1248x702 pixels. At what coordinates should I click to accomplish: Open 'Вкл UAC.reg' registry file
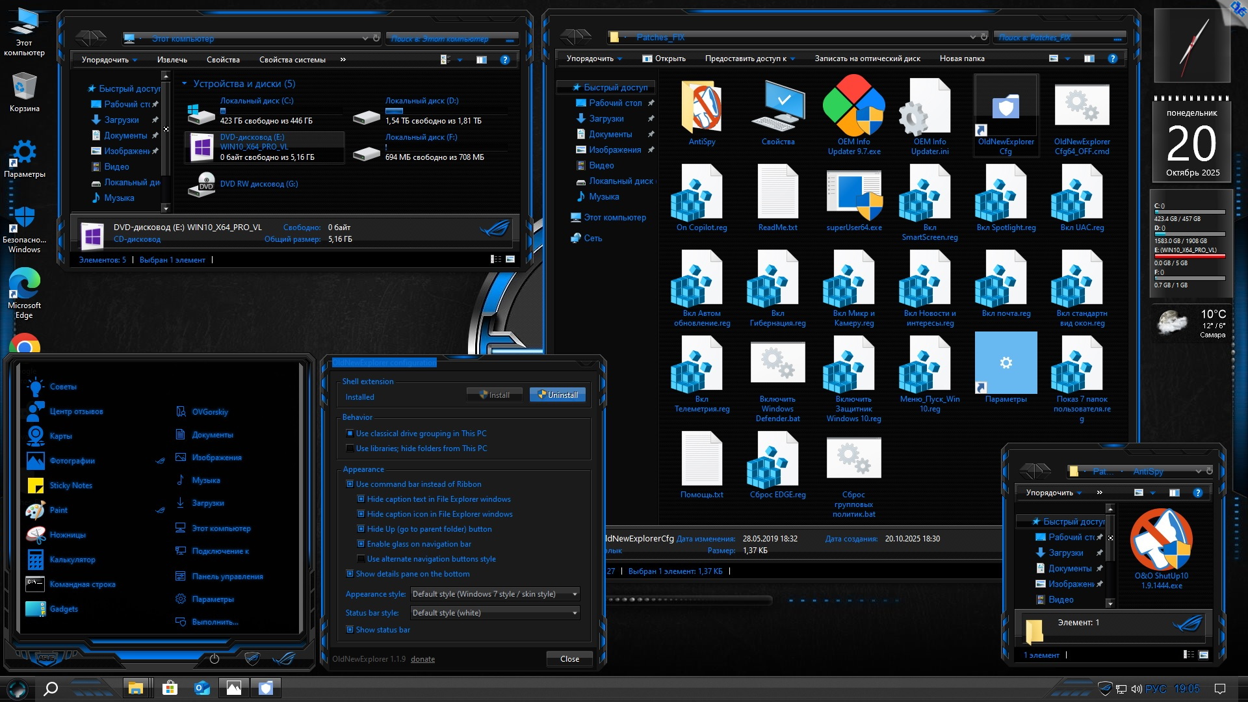pos(1078,195)
